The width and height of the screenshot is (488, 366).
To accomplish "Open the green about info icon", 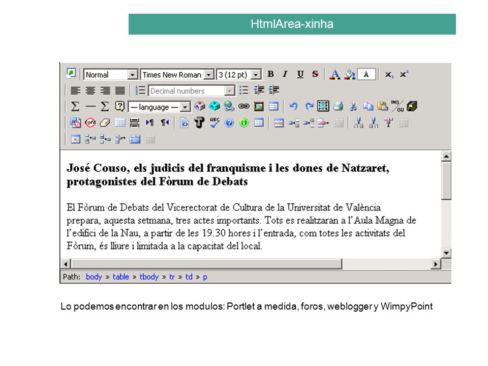I will [244, 123].
